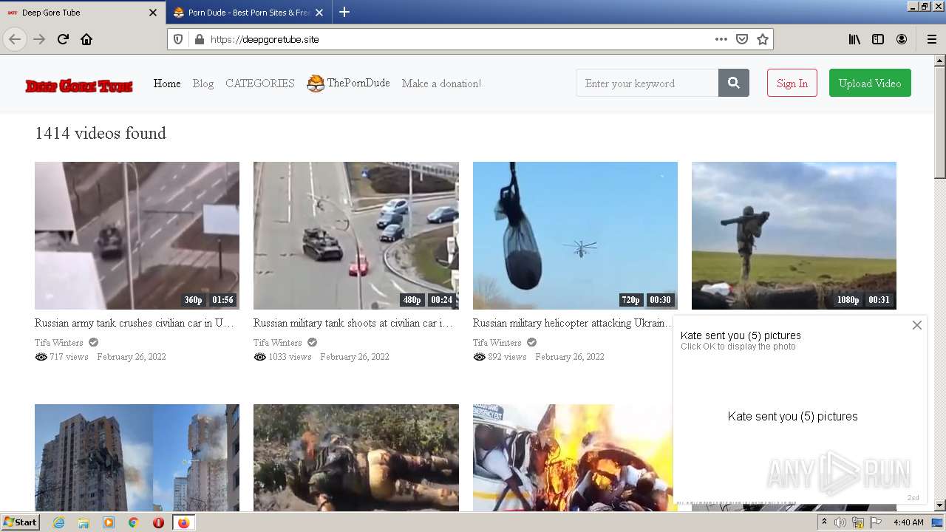Screen dimensions: 946x532
Task: Launch Internet Explorer from taskbar
Action: 59,522
